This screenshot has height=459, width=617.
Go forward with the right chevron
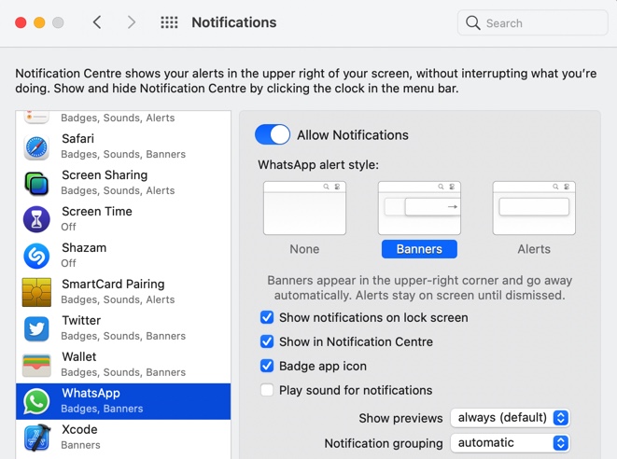tap(132, 22)
